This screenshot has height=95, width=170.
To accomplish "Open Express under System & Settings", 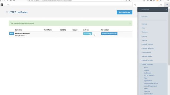I will [146, 70].
